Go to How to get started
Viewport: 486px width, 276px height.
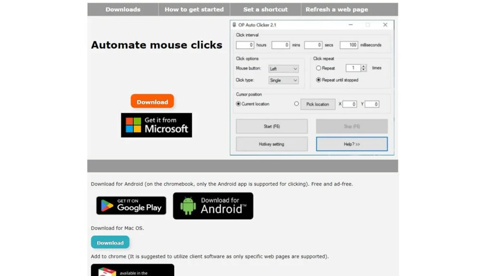tap(194, 9)
